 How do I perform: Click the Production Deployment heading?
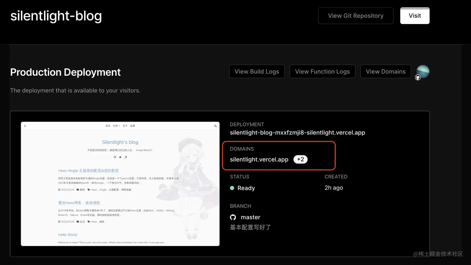(65, 72)
